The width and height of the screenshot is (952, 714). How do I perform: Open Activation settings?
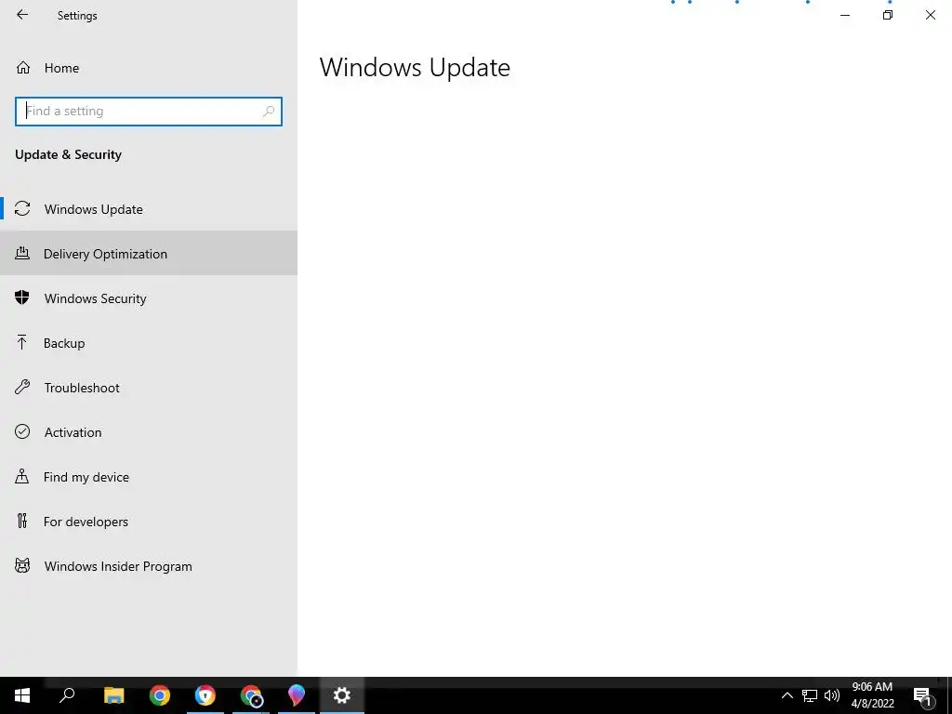(149, 432)
